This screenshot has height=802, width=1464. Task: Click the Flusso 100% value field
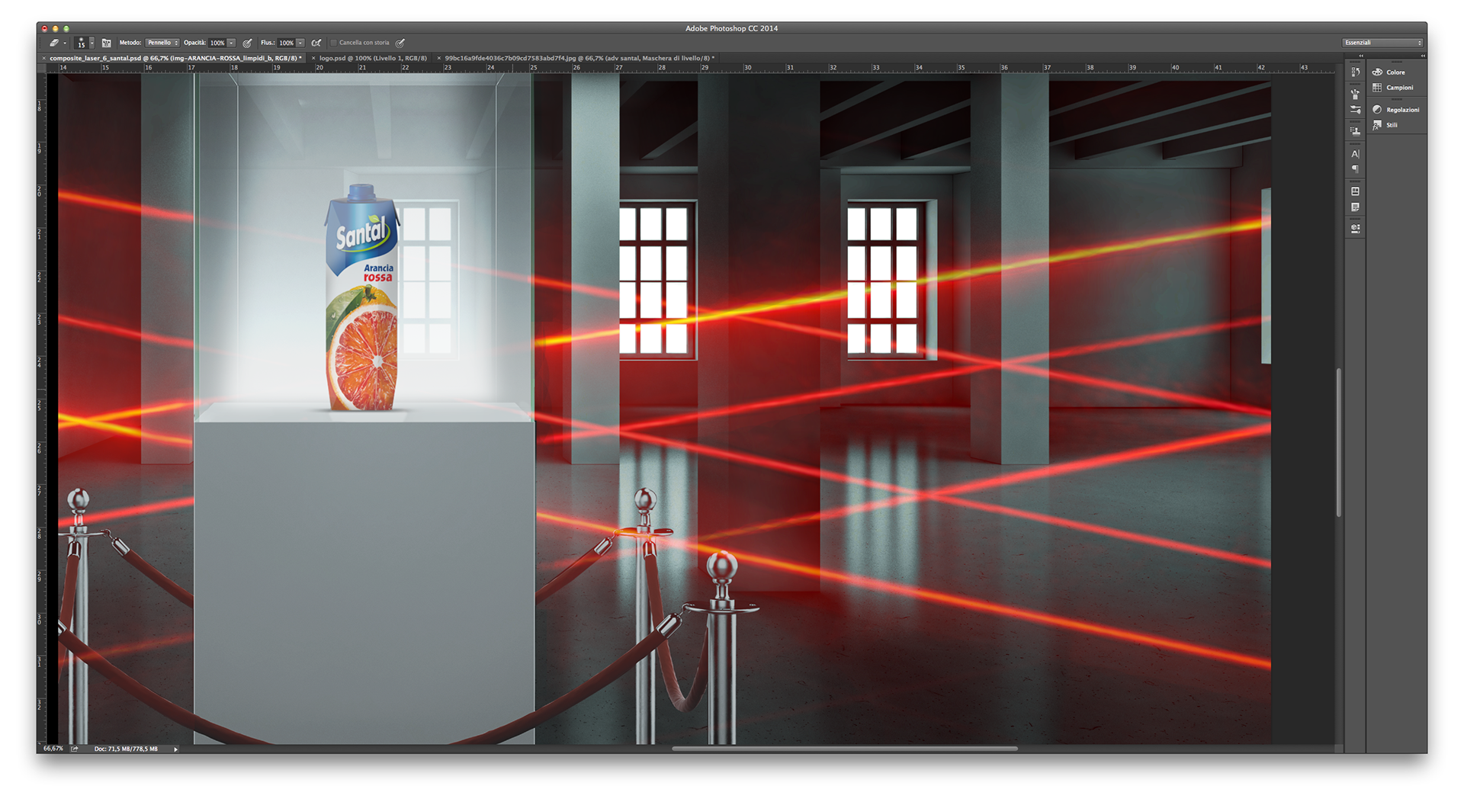[286, 43]
